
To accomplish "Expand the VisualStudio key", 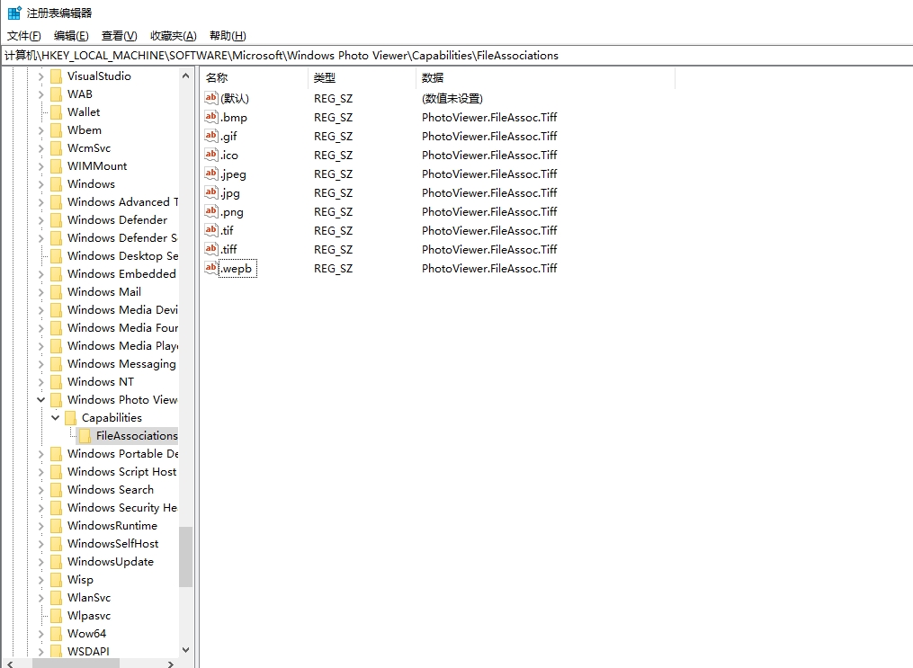I will click(40, 76).
